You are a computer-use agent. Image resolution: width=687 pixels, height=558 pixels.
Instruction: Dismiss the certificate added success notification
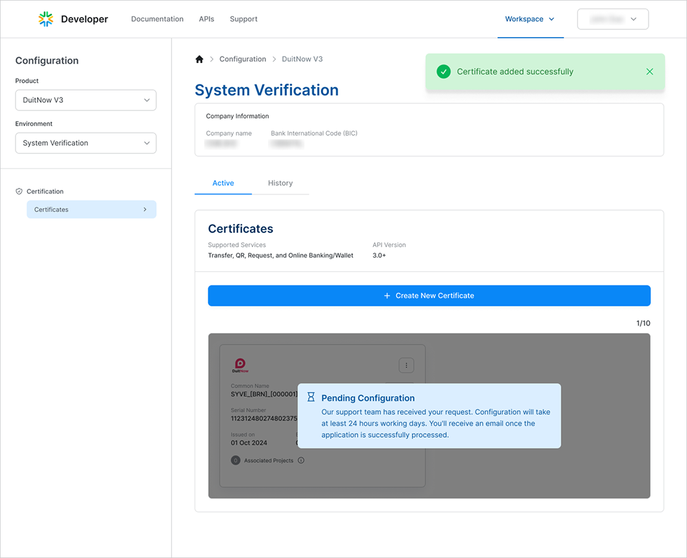[649, 72]
